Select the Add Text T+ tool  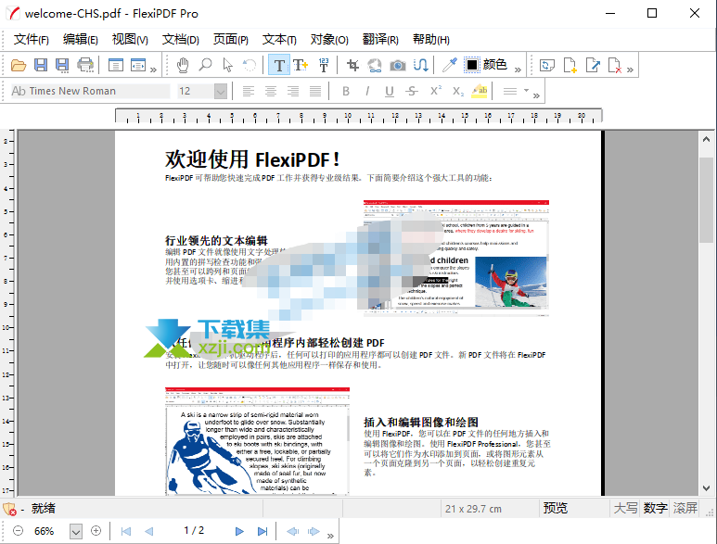coord(301,65)
